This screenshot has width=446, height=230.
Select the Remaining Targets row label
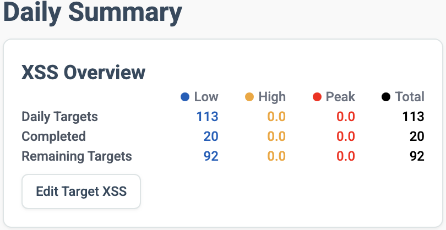pyautogui.click(x=77, y=156)
